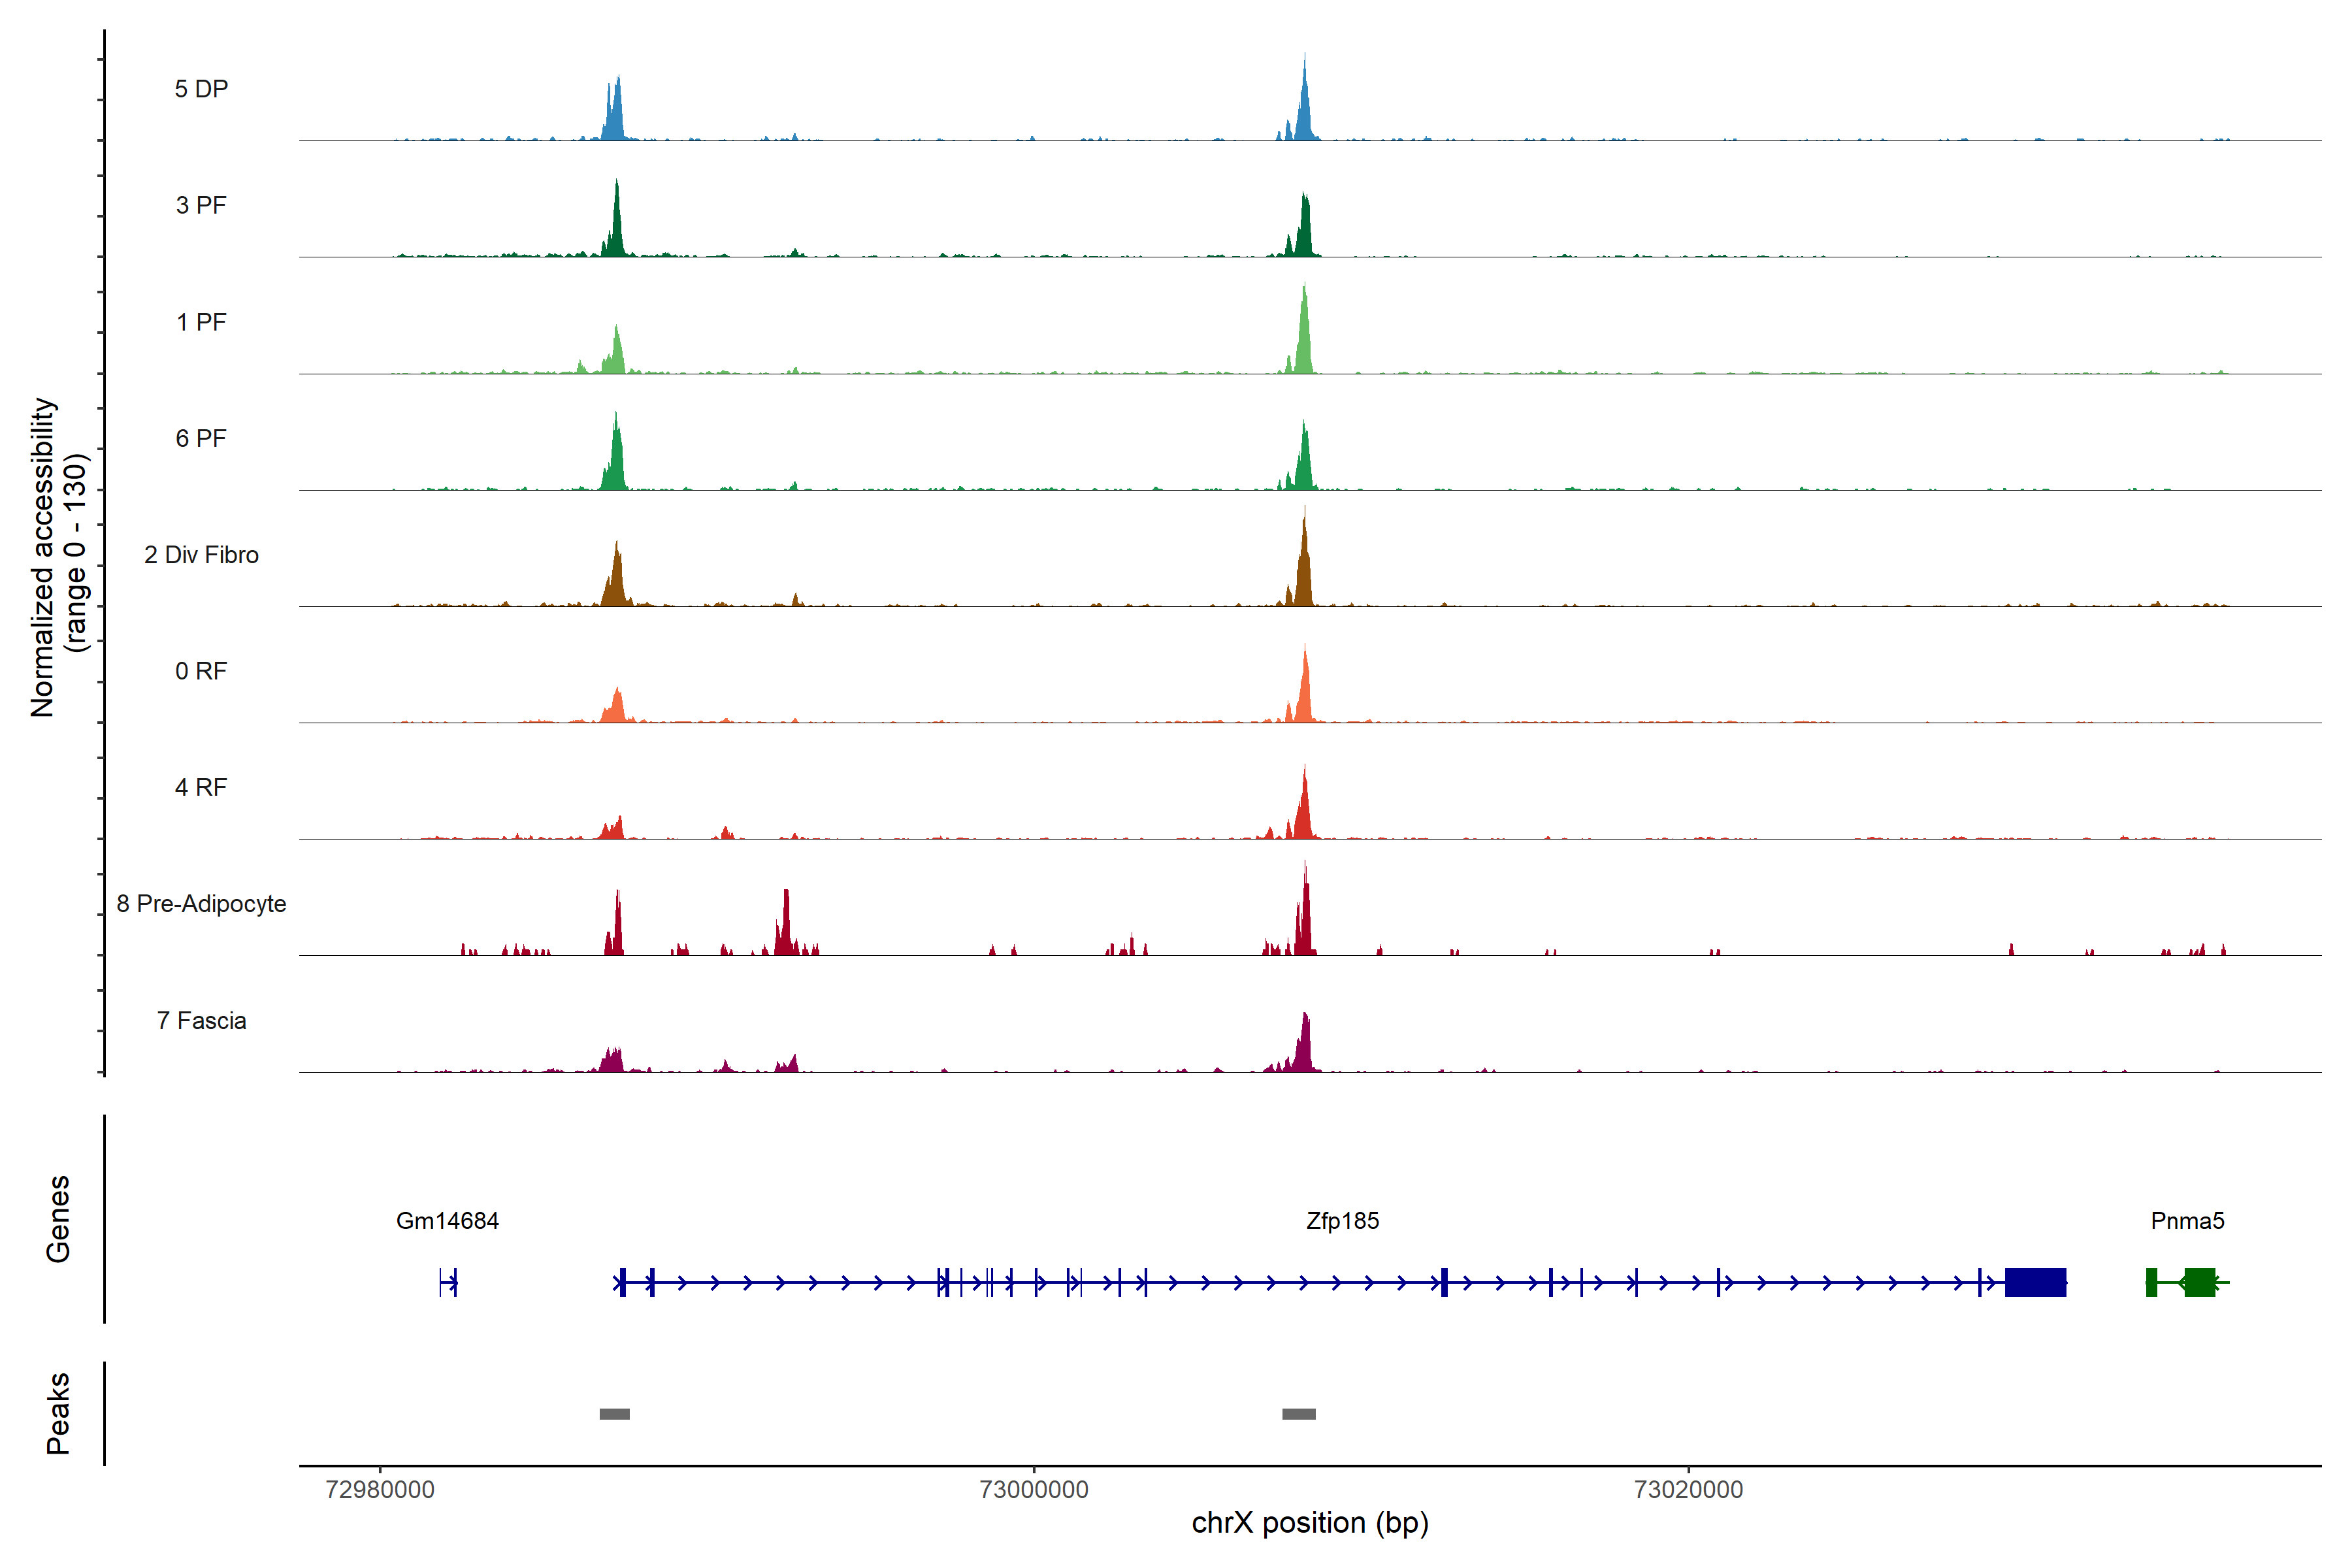Select the 7 Fascia track label
This screenshot has width=2352, height=1568.
tap(201, 1021)
